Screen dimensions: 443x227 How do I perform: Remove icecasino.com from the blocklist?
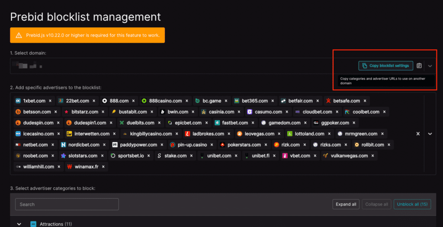(58, 134)
